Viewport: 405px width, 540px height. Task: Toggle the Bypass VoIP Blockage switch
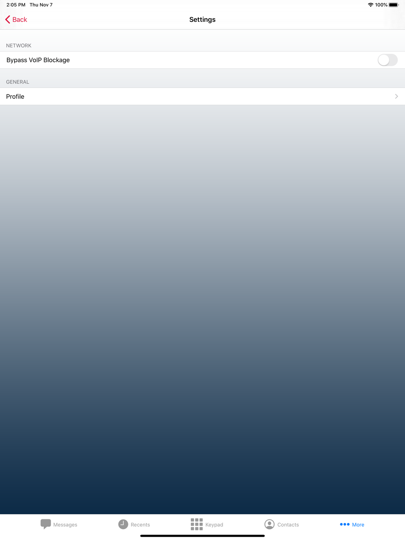pyautogui.click(x=388, y=60)
